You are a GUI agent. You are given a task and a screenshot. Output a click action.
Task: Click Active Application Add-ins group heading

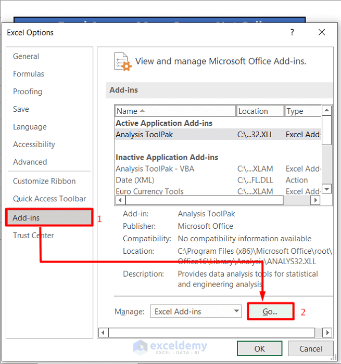(x=164, y=123)
